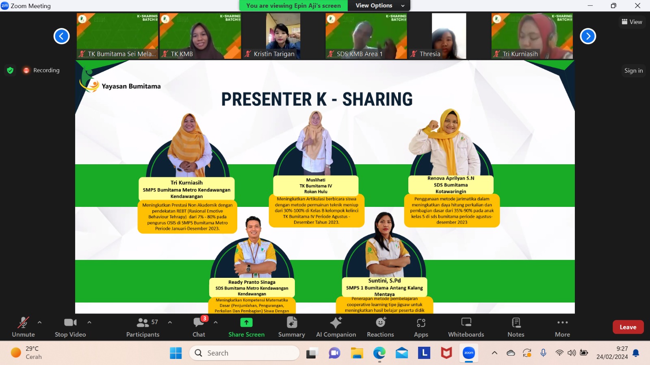Viewport: 650px width, 365px height.
Task: Open the Reactions menu
Action: (x=380, y=327)
